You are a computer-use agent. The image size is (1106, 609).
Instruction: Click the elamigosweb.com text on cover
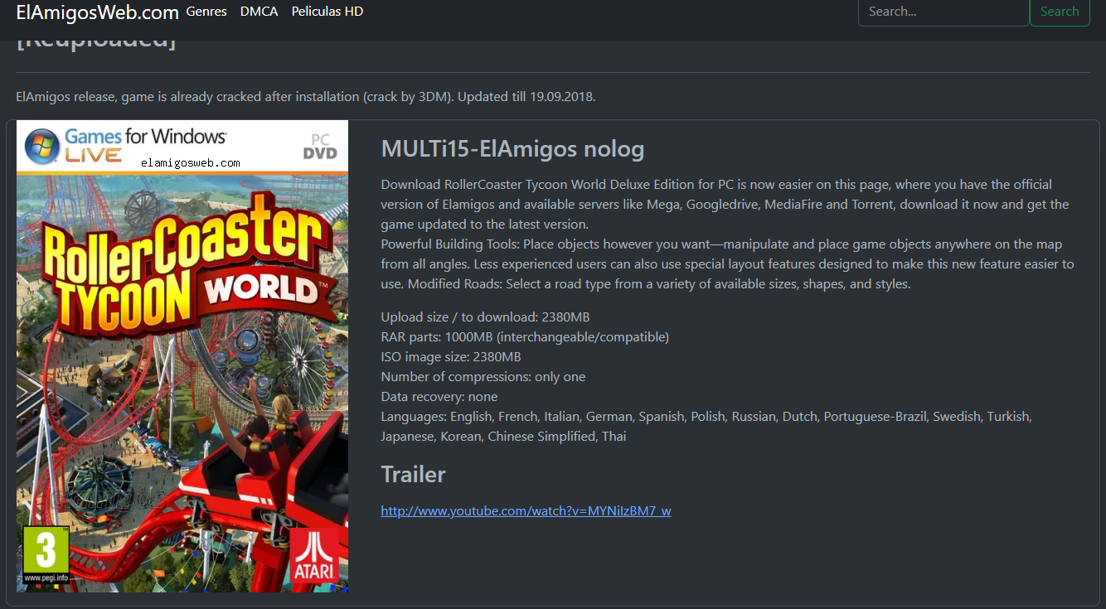tap(191, 162)
